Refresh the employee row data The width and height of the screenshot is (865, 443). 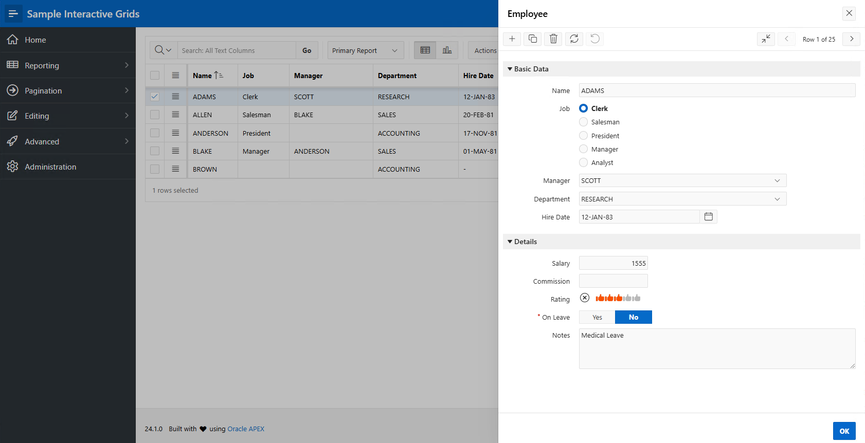pos(574,39)
